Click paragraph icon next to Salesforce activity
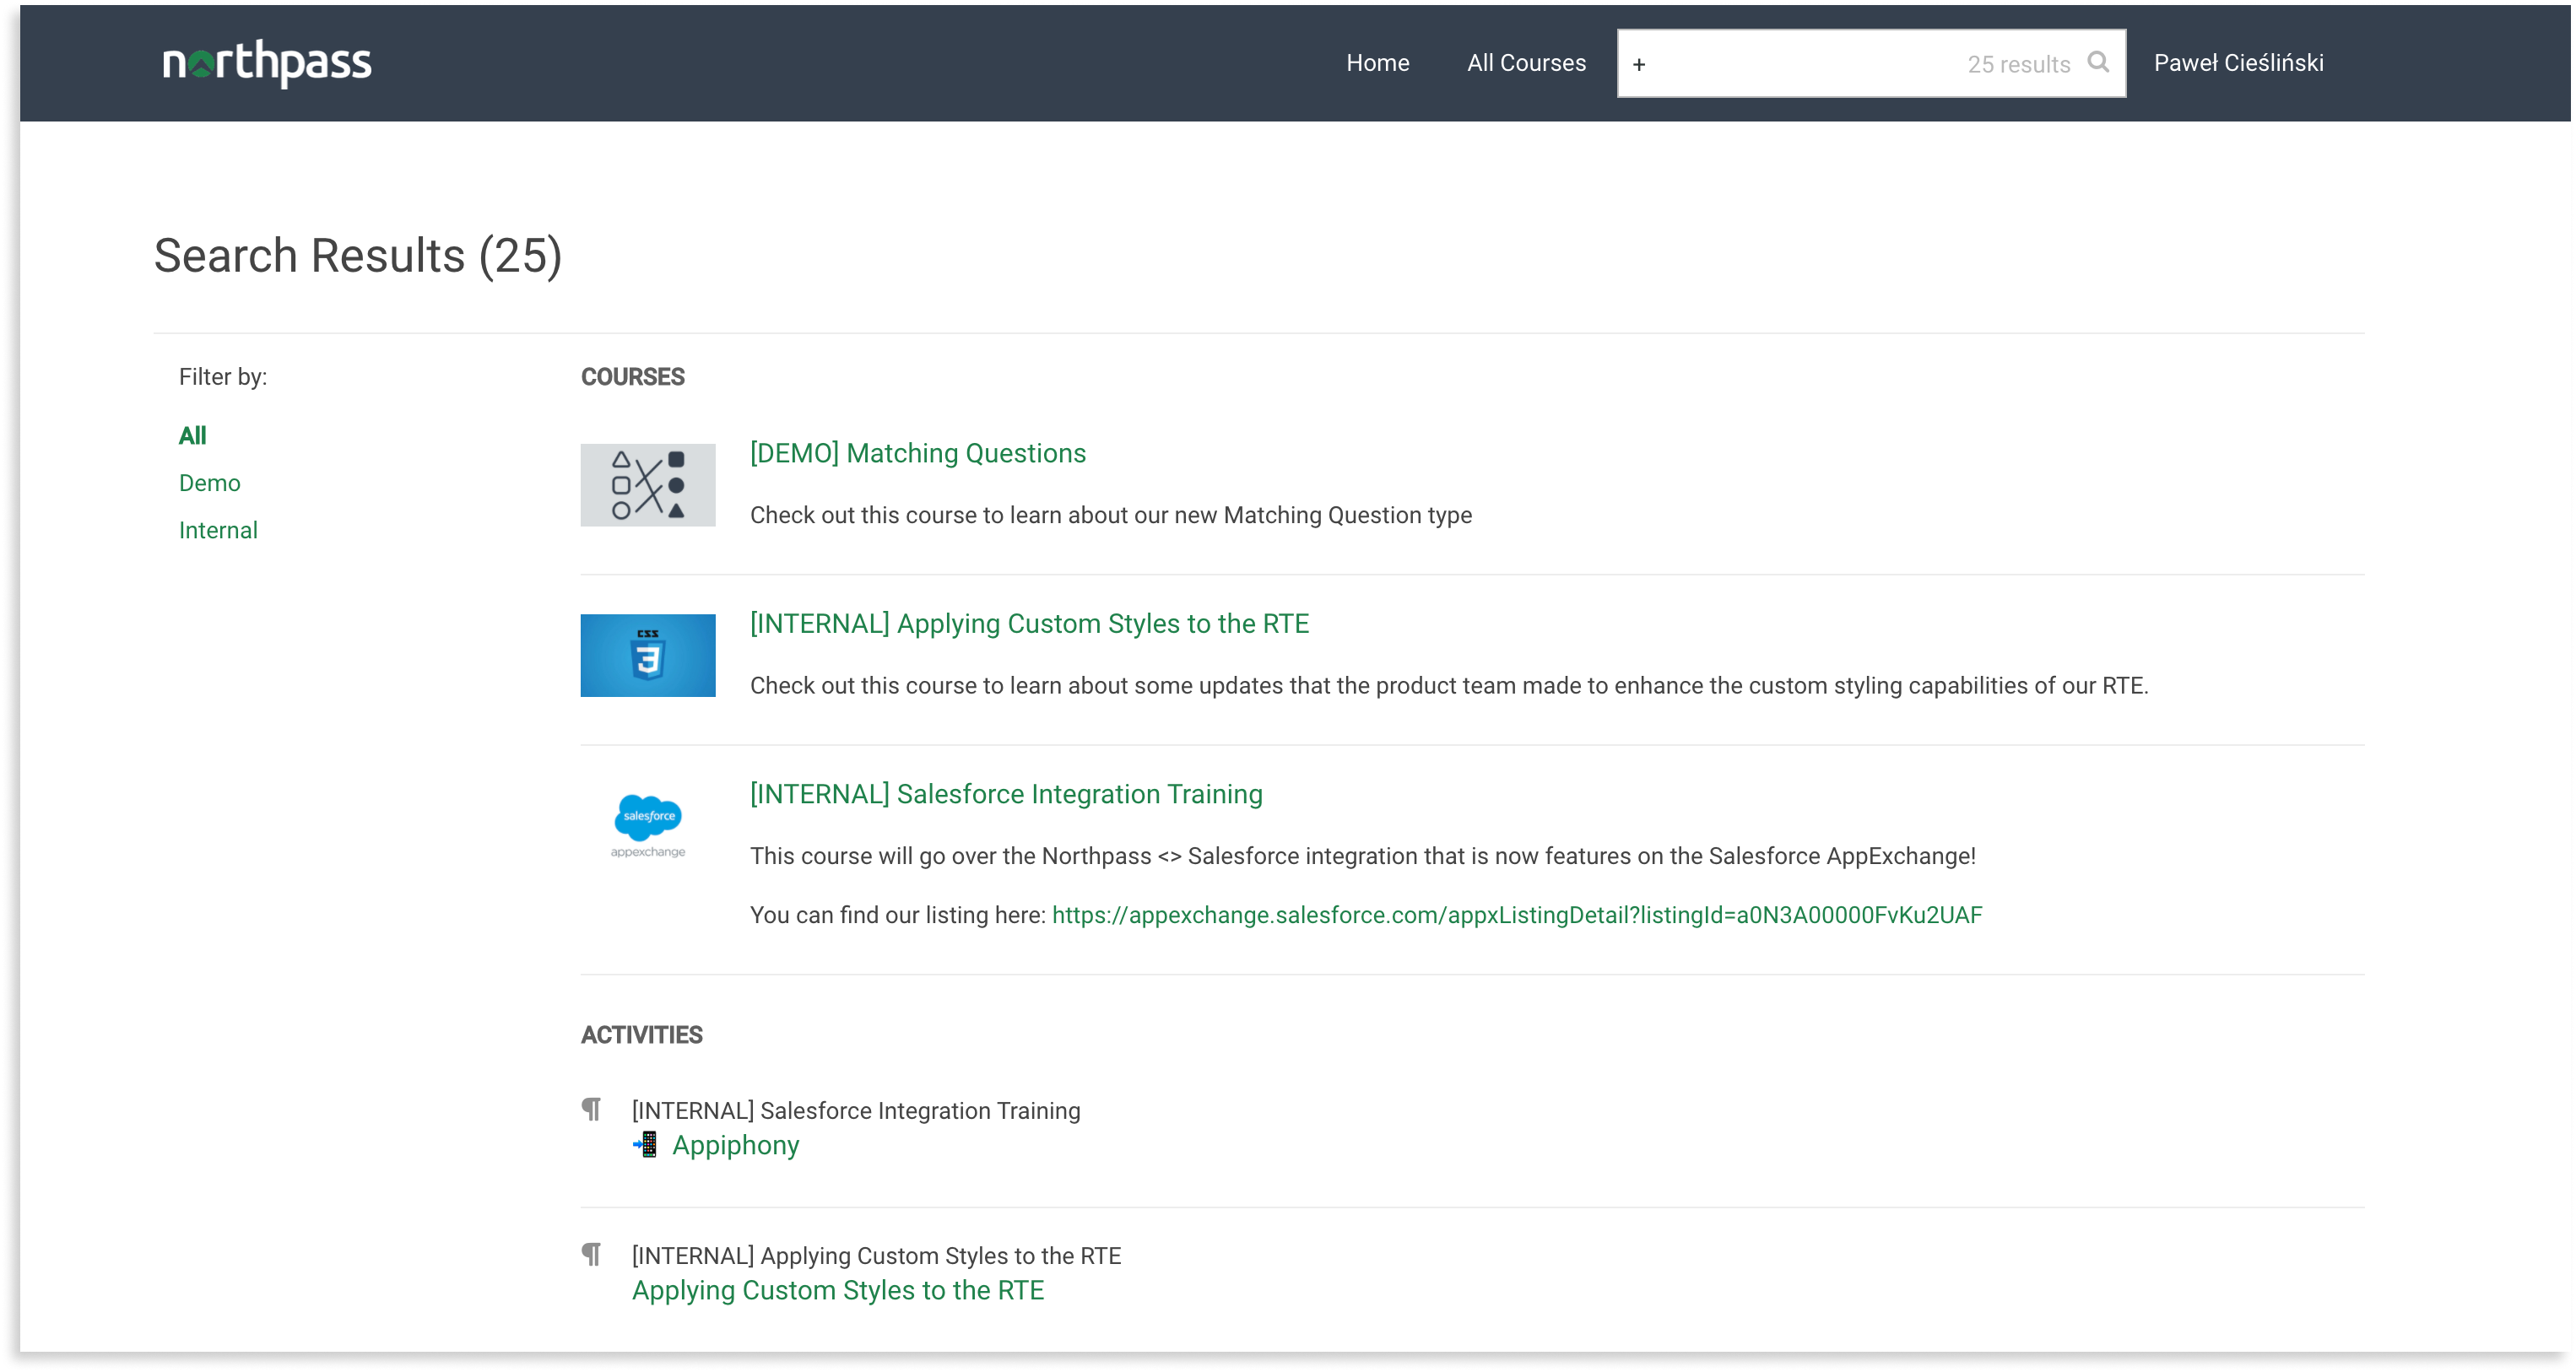 coord(592,1109)
